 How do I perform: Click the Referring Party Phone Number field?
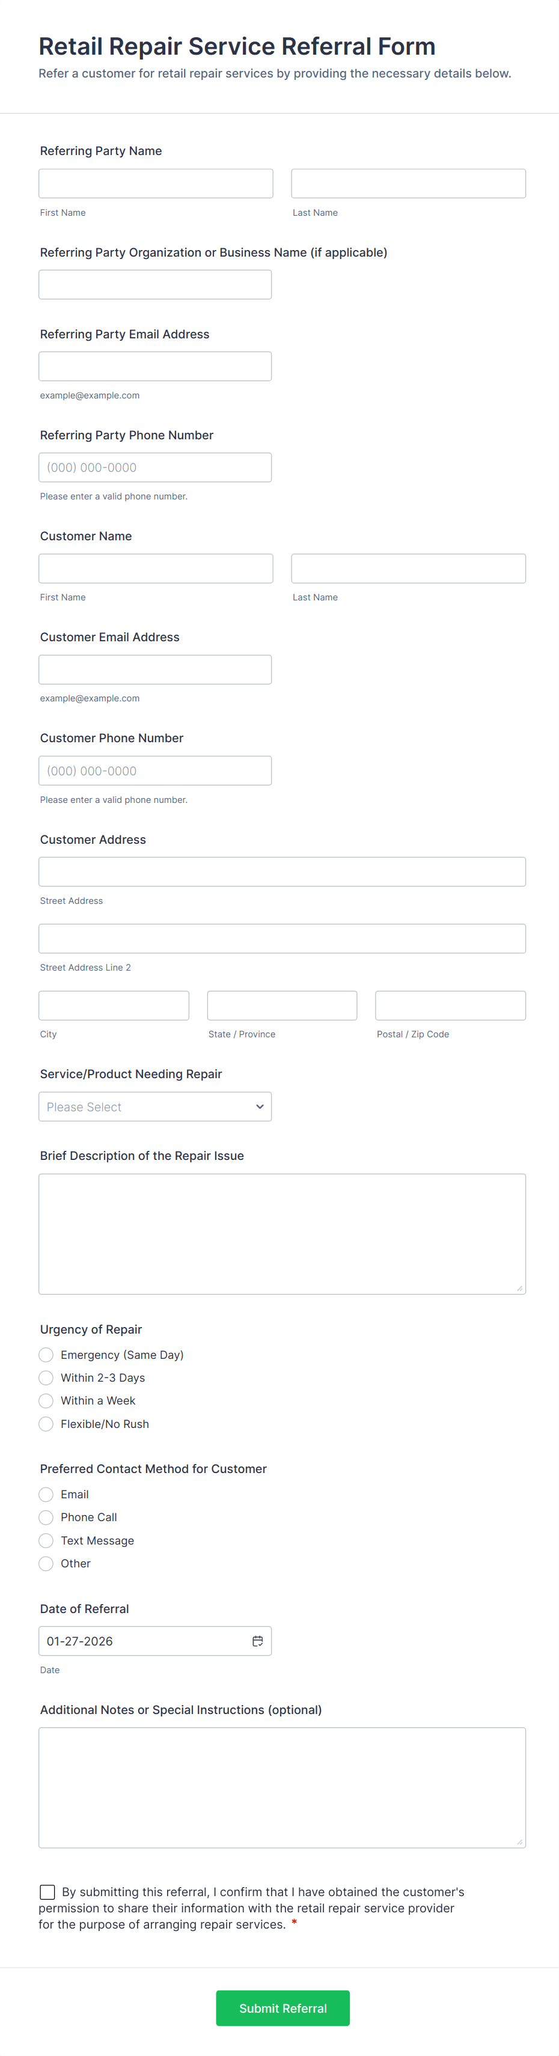click(x=155, y=468)
